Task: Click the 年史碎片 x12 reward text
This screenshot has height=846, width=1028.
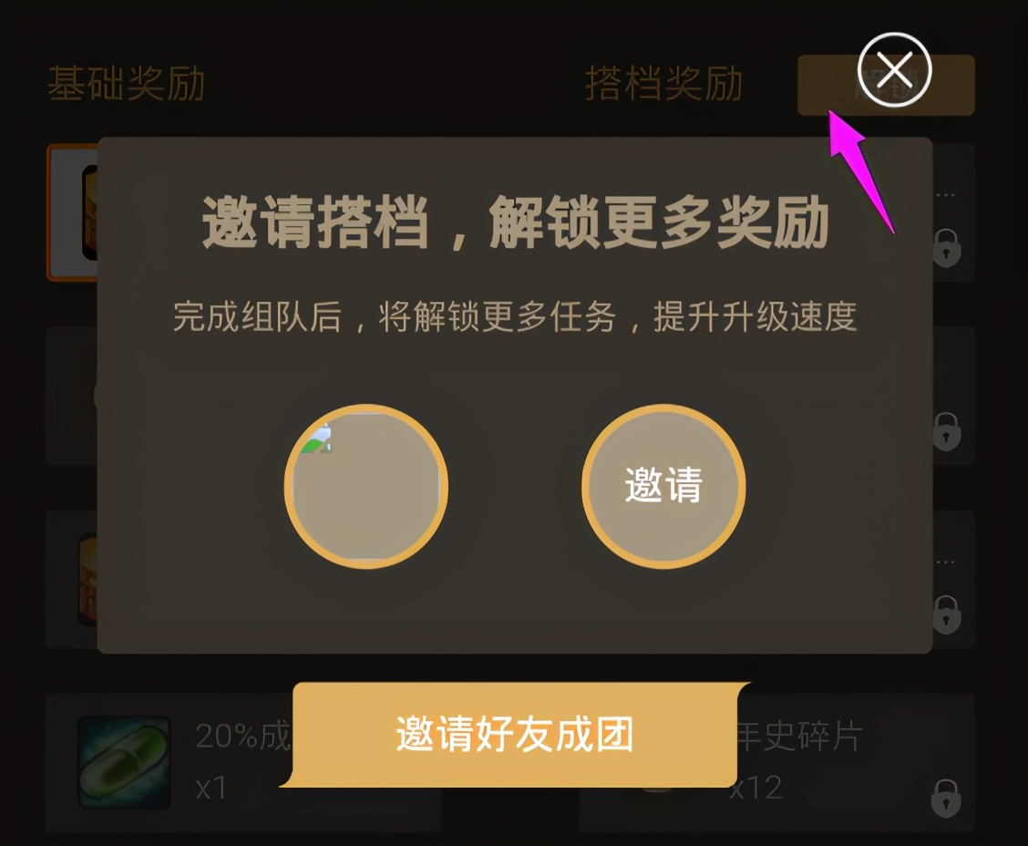Action: coord(796,760)
